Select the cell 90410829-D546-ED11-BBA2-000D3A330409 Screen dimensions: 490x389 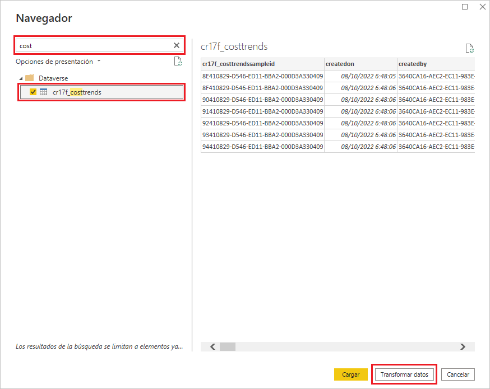coord(262,100)
